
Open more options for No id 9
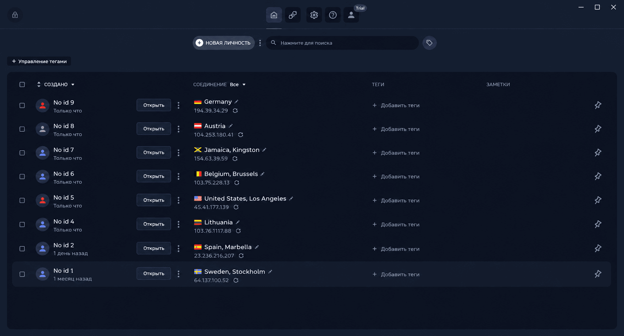(178, 105)
